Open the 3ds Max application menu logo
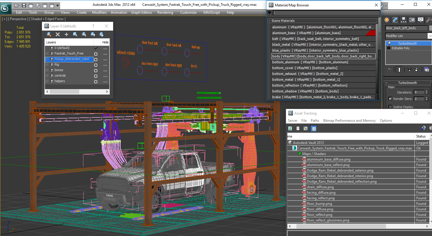Viewport: 432px width, 236px height. click(x=6, y=8)
